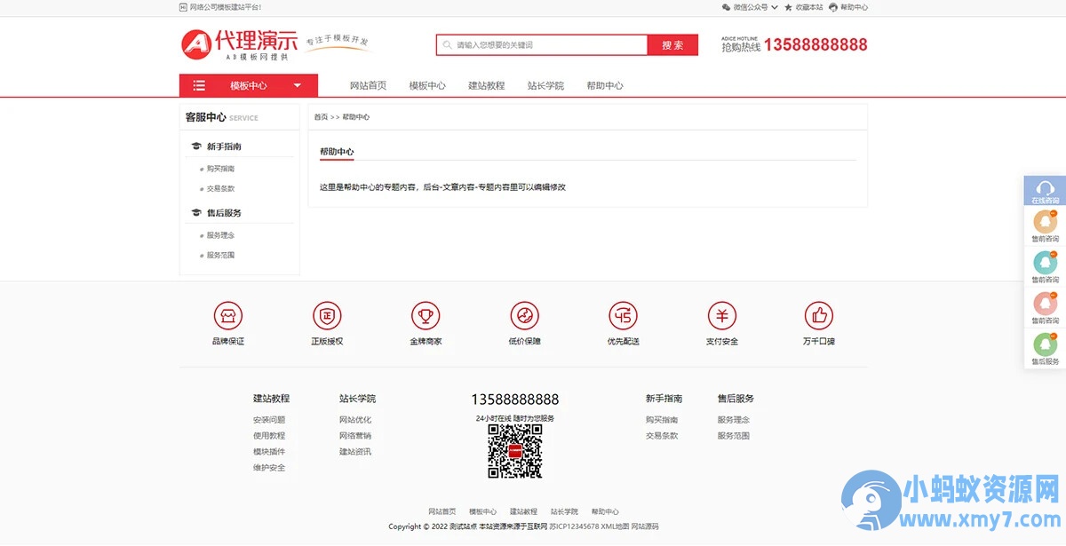The image size is (1066, 546).
Task: Collapse the 新手指南 section in sidebar
Action: pos(224,146)
